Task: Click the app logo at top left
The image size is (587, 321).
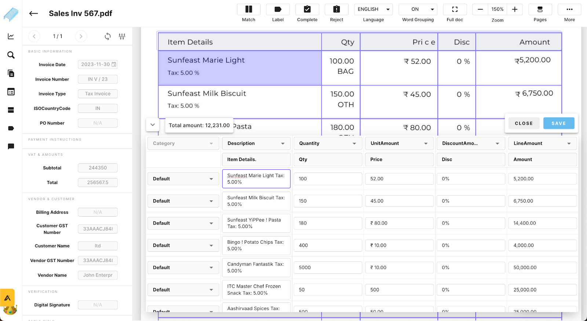Action: (x=11, y=14)
